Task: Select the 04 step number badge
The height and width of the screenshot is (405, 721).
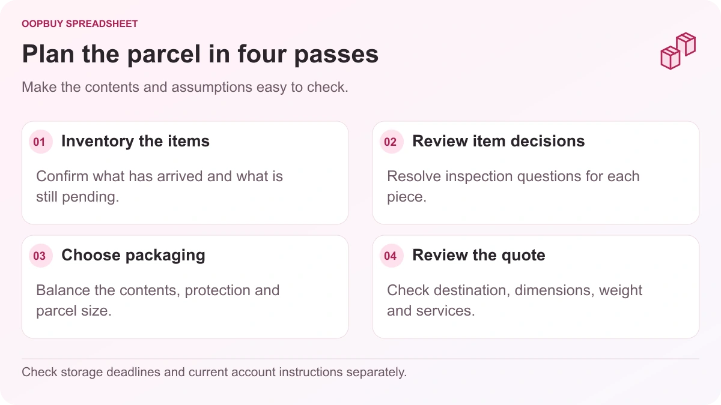Action: 390,256
